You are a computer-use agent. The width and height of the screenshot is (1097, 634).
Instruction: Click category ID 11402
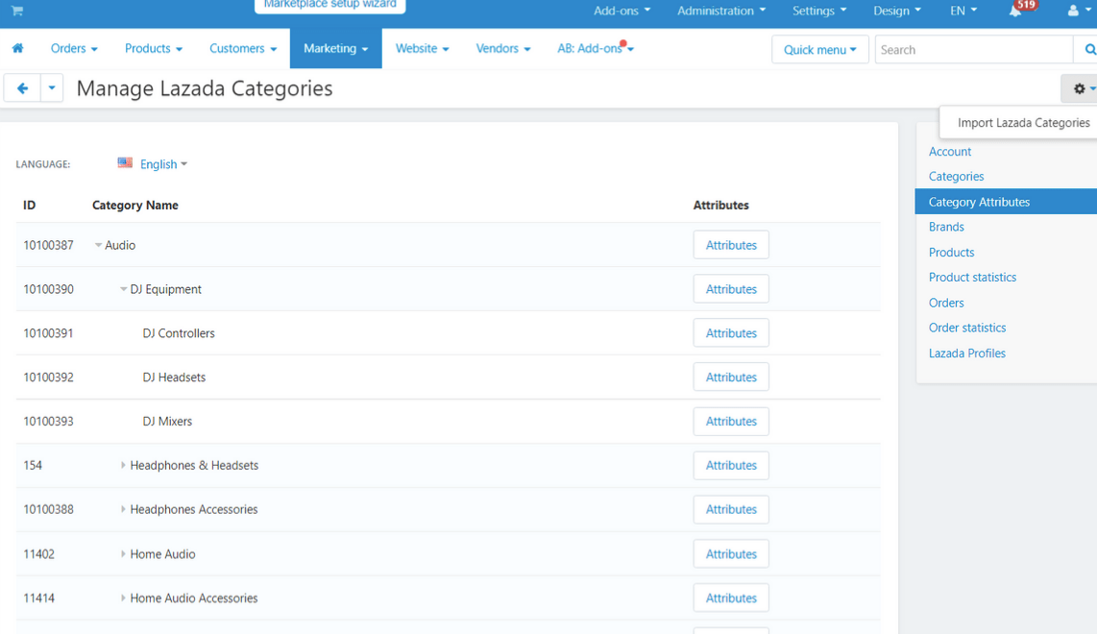coord(38,553)
